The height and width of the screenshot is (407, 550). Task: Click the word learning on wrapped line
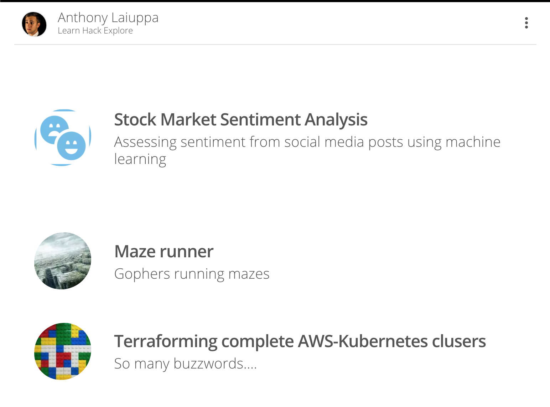pos(140,159)
